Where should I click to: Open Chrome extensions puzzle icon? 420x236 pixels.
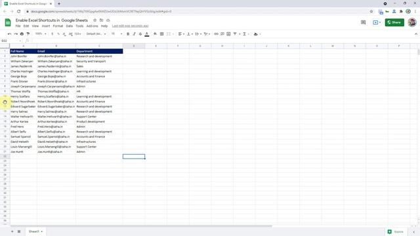pos(401,12)
